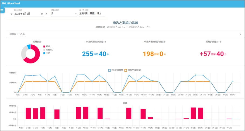
Task: Open the period selection dropdown set to 月
Action: (x=64, y=13)
